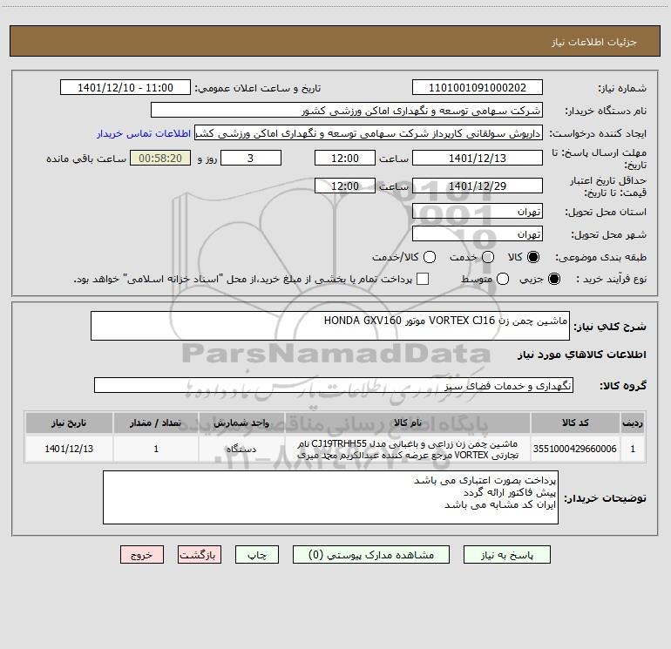
Task: Select the خدمت radio button
Action: tap(488, 257)
